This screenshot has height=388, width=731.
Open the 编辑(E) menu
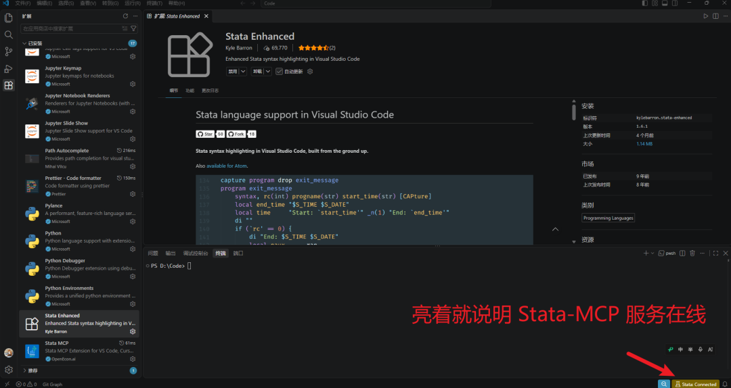44,3
